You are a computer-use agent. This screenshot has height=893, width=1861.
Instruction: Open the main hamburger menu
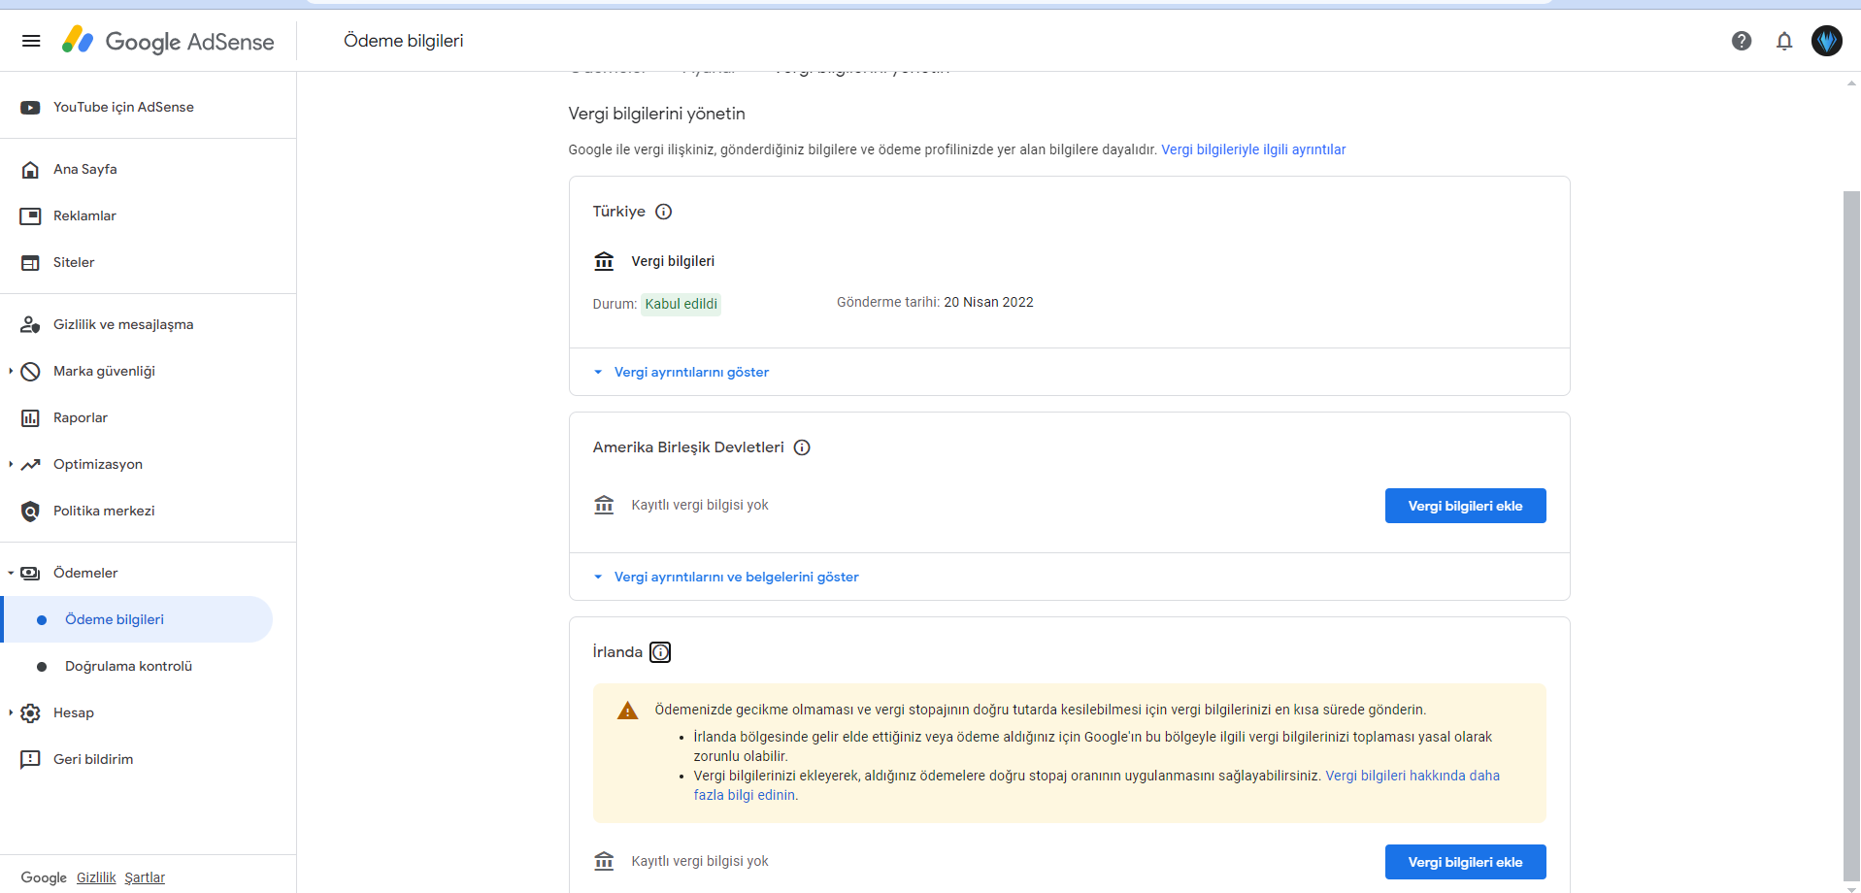(x=31, y=41)
